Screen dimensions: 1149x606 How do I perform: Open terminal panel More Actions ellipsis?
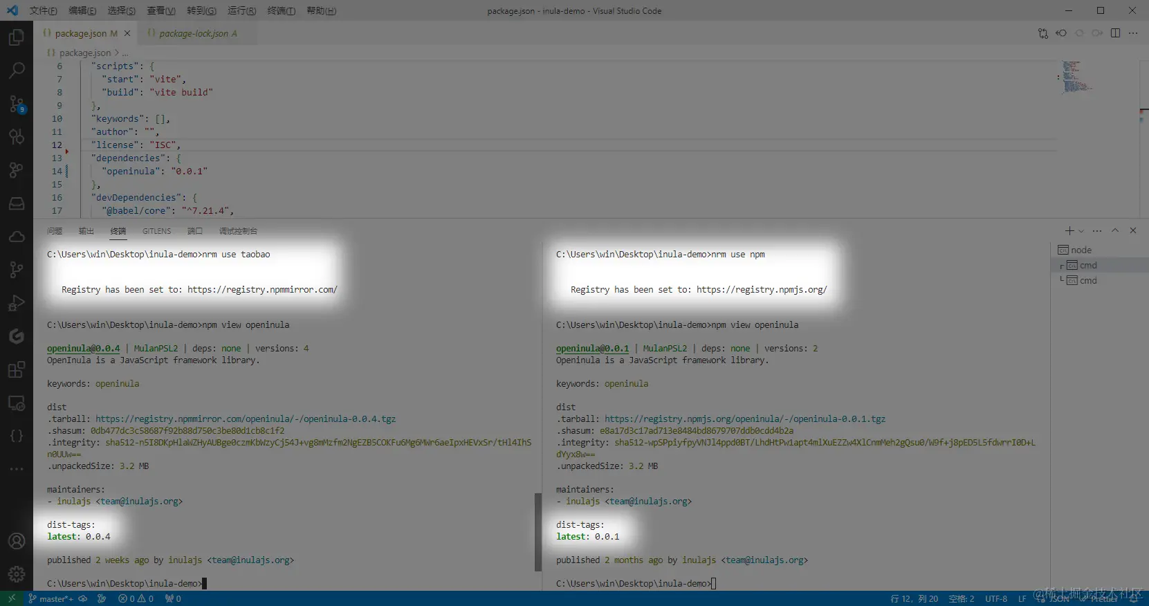coord(1097,230)
